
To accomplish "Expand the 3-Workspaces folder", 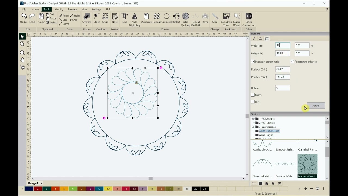I will click(253, 127).
